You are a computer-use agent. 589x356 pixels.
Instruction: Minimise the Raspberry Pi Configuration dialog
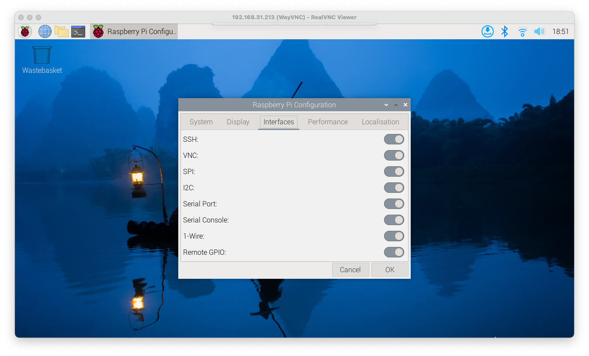(x=386, y=105)
